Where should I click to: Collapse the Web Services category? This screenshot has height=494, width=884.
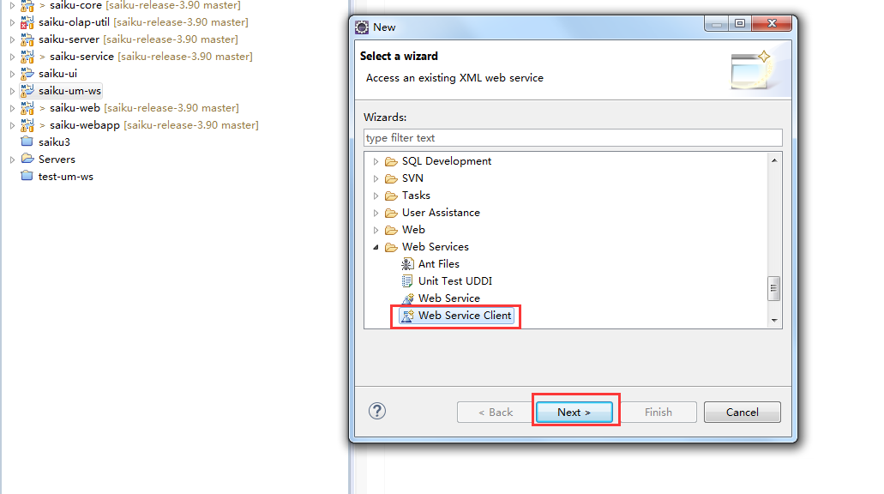click(376, 247)
